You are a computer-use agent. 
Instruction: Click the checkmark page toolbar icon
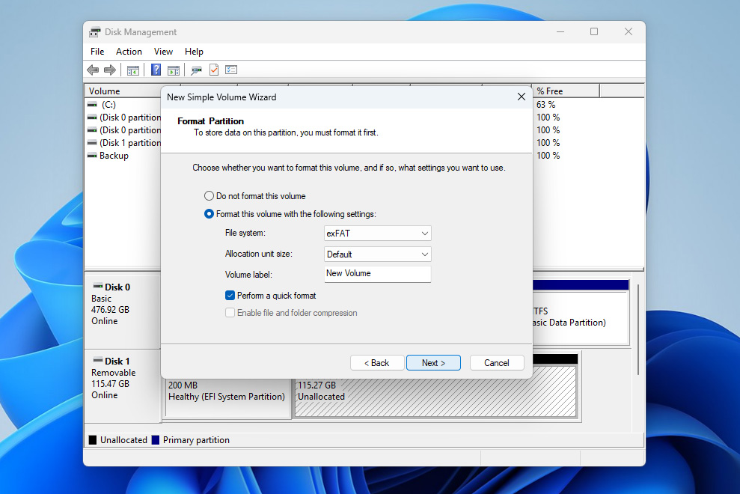214,70
